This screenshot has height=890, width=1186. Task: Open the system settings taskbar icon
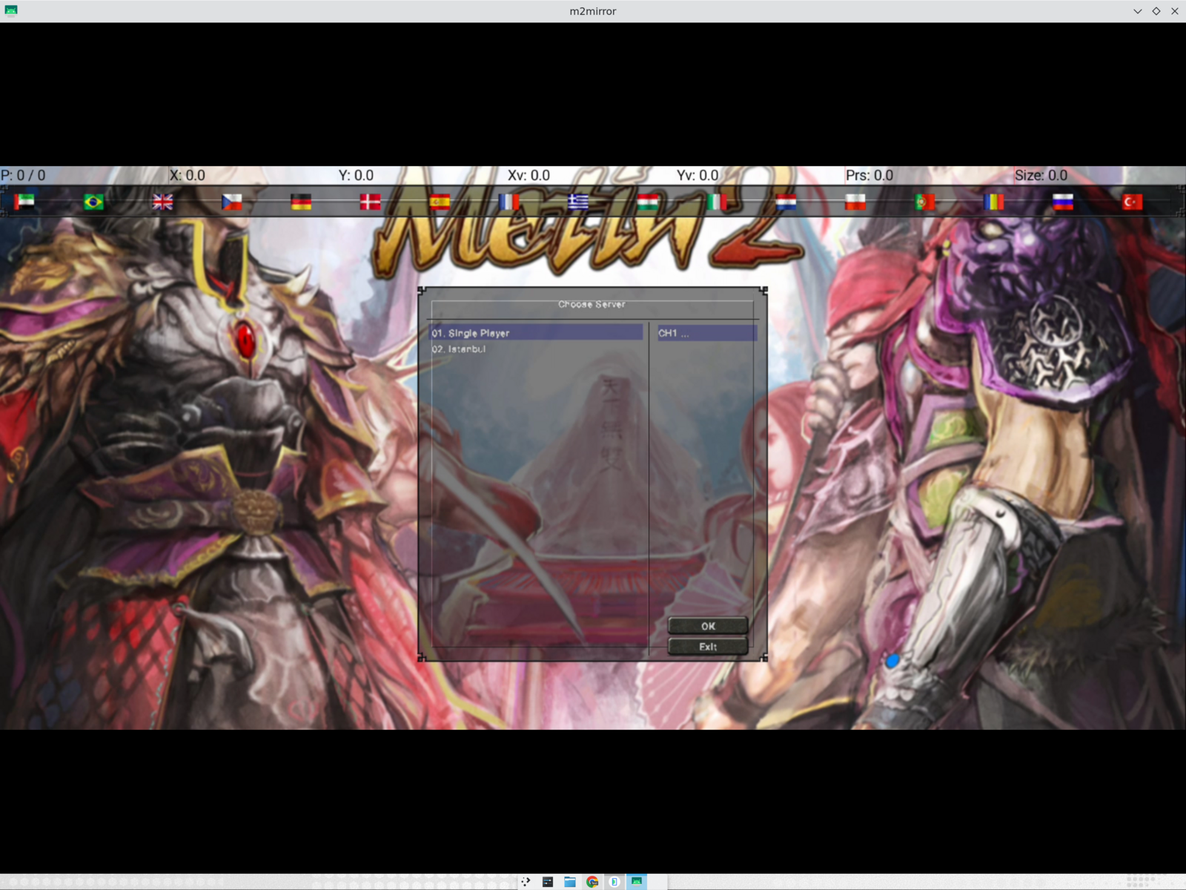[548, 882]
